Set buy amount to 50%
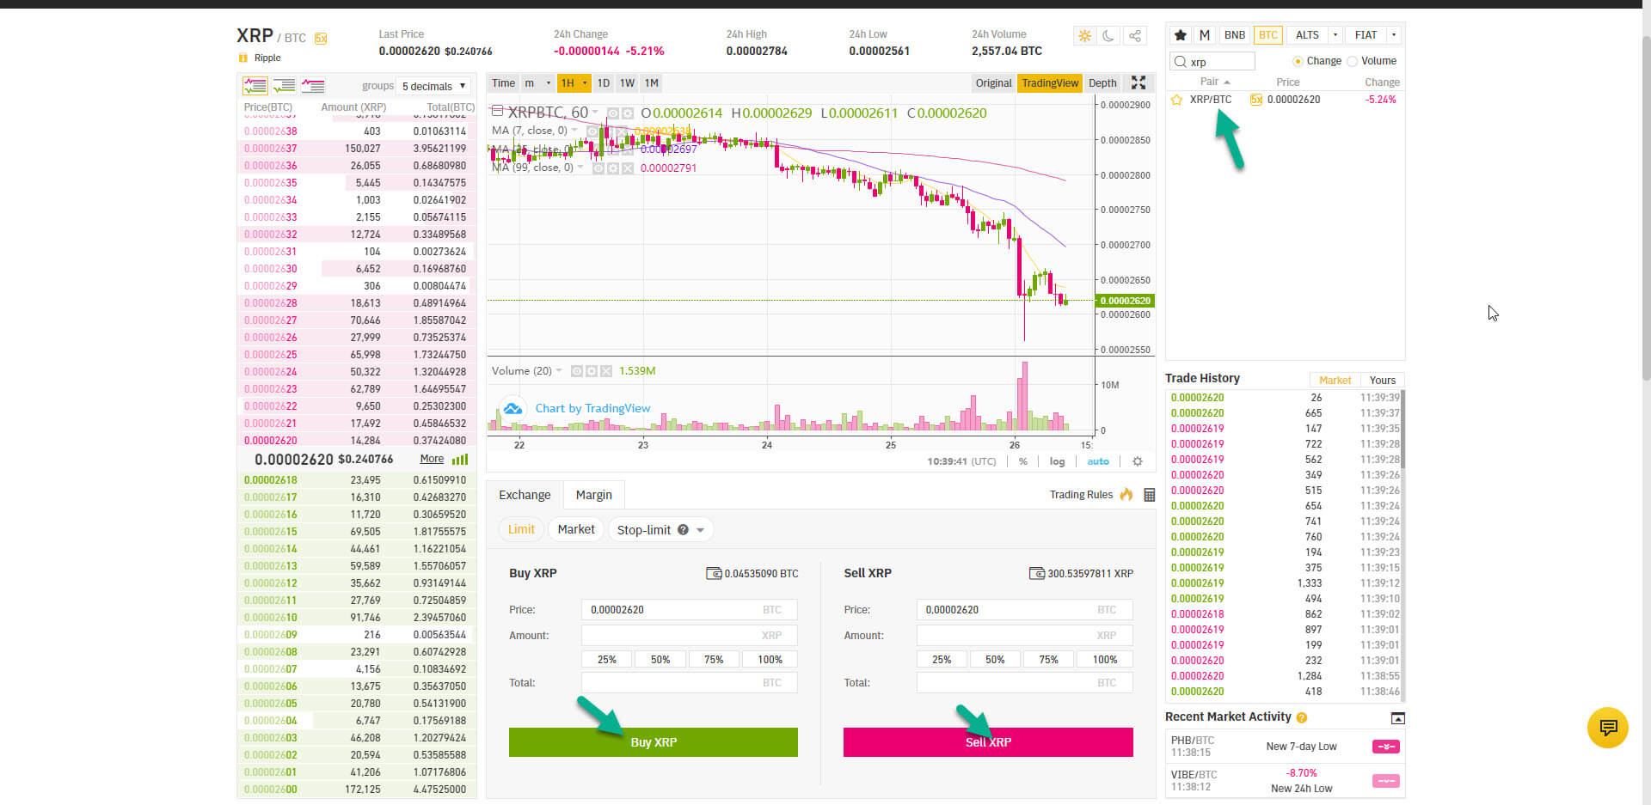The image size is (1651, 805). pyautogui.click(x=660, y=660)
